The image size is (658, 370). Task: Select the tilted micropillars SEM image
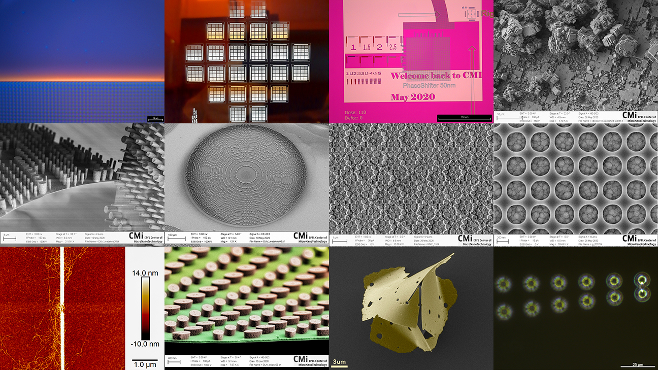(x=82, y=178)
